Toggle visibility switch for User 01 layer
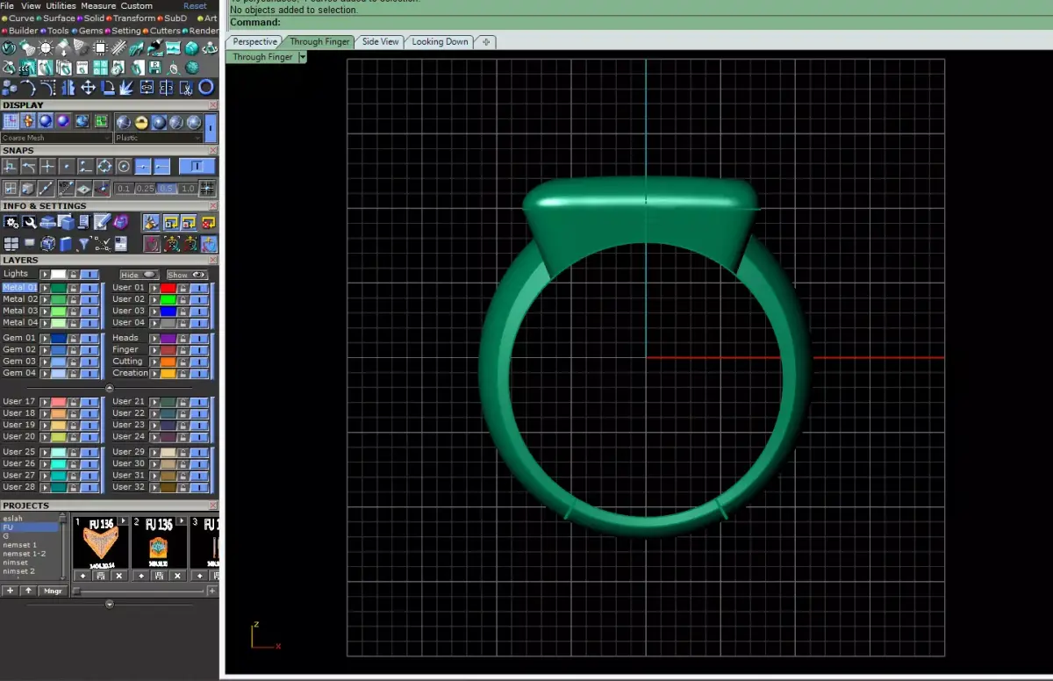 click(x=199, y=288)
